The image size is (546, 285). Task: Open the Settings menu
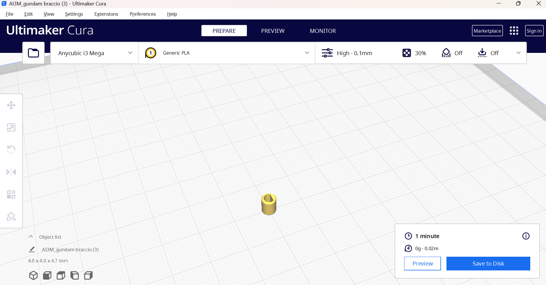tap(74, 14)
